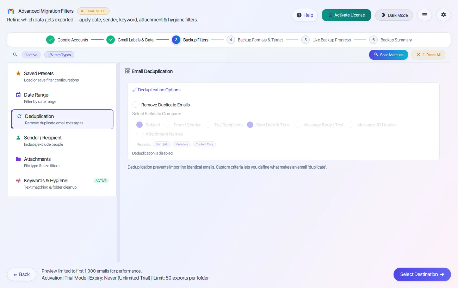458x288 pixels.
Task: Click the Scan Matches button
Action: (x=389, y=55)
